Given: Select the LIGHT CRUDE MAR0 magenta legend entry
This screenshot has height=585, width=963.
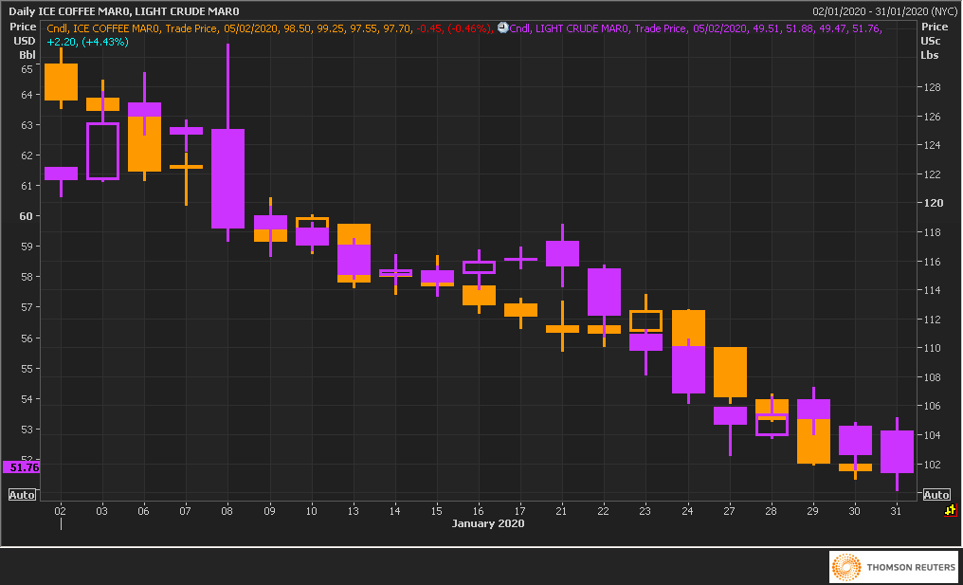Looking at the screenshot, I should click(x=697, y=28).
